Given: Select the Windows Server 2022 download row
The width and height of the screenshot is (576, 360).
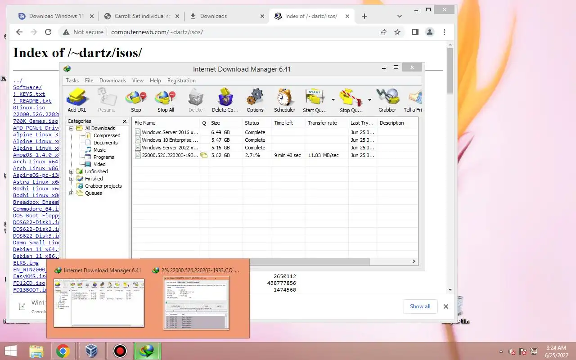Looking at the screenshot, I should [x=275, y=148].
